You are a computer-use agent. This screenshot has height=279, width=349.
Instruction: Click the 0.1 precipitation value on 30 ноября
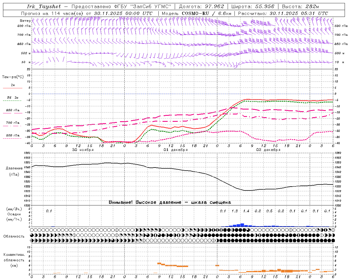coord(49,211)
